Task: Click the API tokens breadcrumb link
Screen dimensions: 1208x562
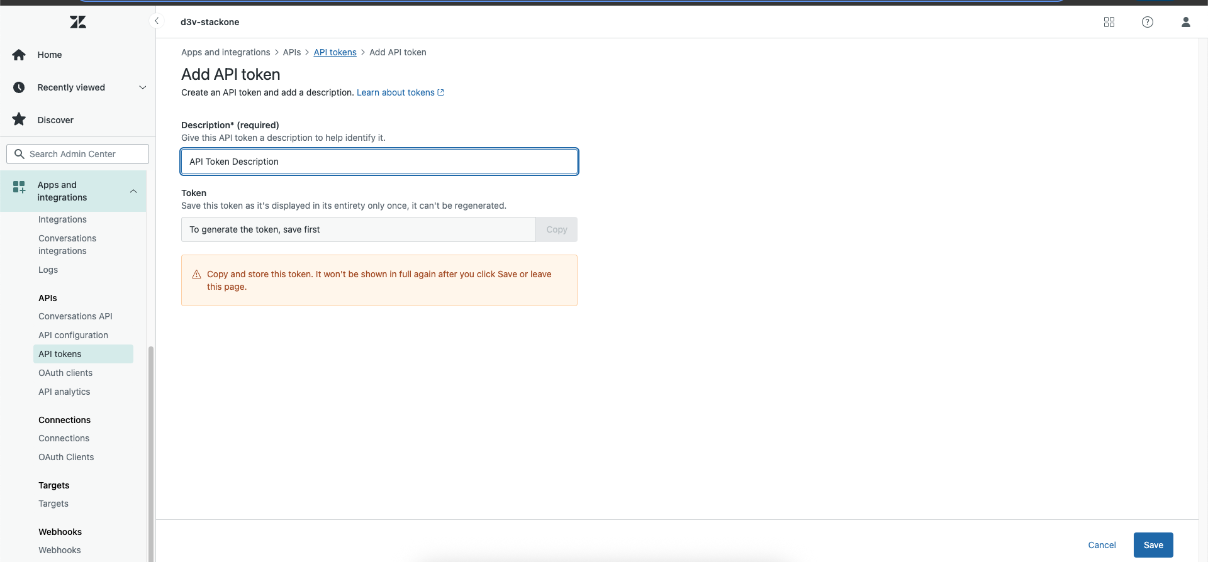Action: (335, 52)
